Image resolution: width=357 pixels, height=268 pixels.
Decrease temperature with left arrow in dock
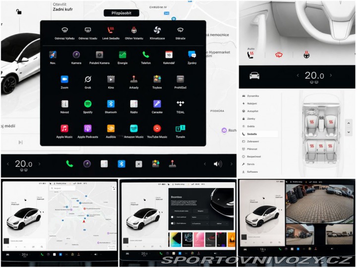(8, 164)
